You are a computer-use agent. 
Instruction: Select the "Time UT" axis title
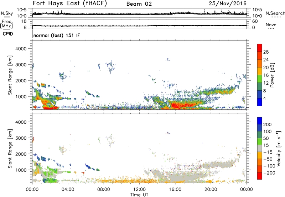tap(139, 195)
